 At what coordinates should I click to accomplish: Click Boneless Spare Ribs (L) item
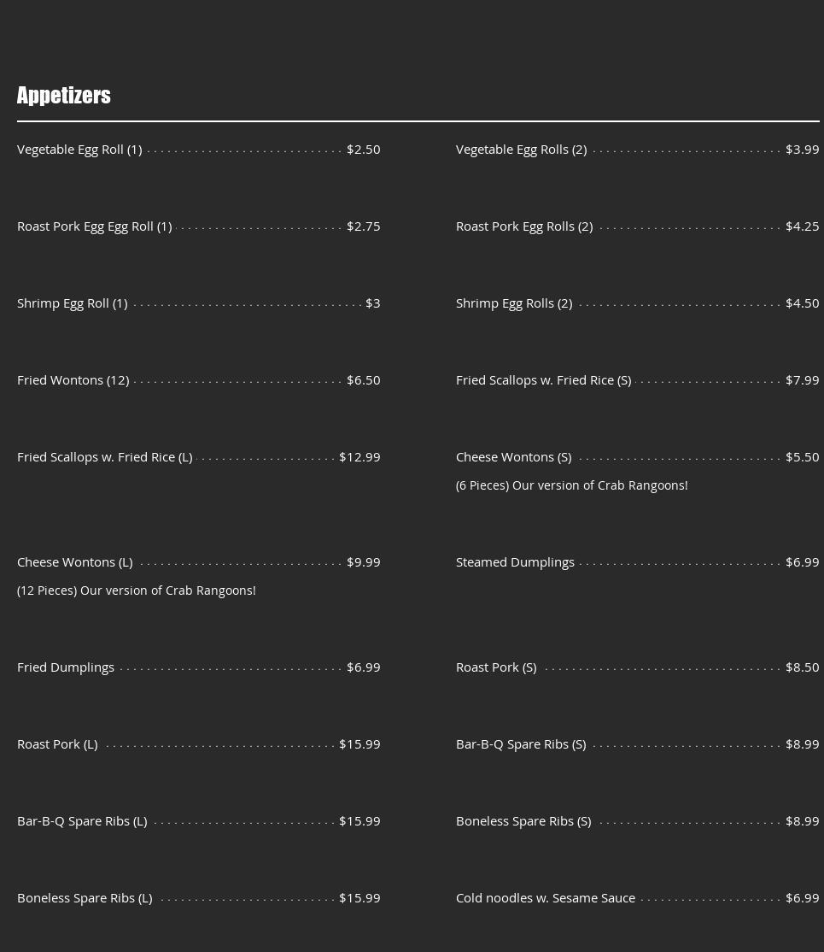[85, 898]
